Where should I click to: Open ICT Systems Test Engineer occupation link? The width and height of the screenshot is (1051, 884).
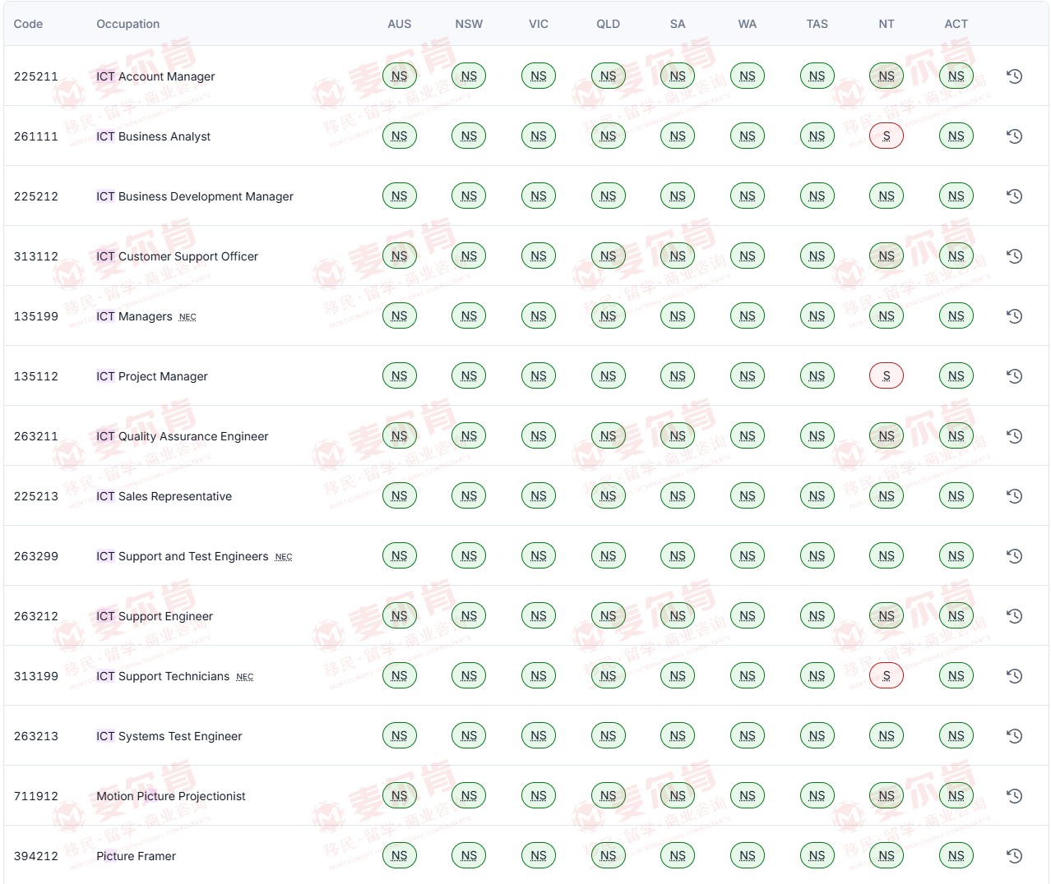[x=169, y=736]
